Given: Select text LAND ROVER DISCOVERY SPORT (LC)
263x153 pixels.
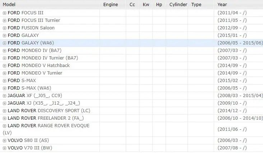Looking at the screenshot, I should (49, 110).
